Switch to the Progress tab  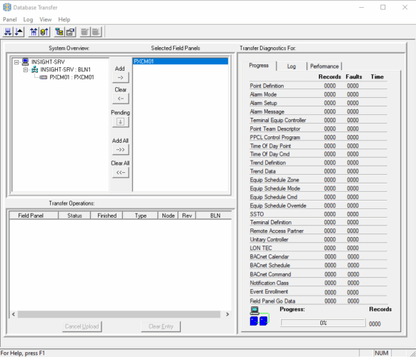click(x=259, y=66)
